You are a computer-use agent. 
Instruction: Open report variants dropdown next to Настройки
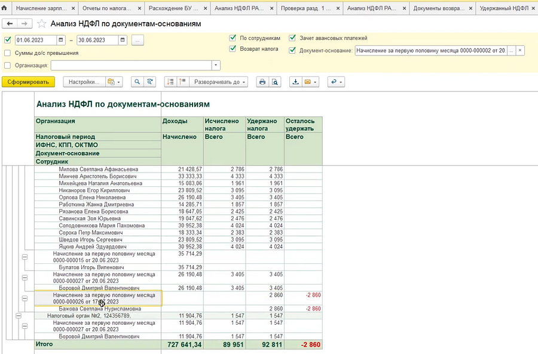pyautogui.click(x=114, y=82)
